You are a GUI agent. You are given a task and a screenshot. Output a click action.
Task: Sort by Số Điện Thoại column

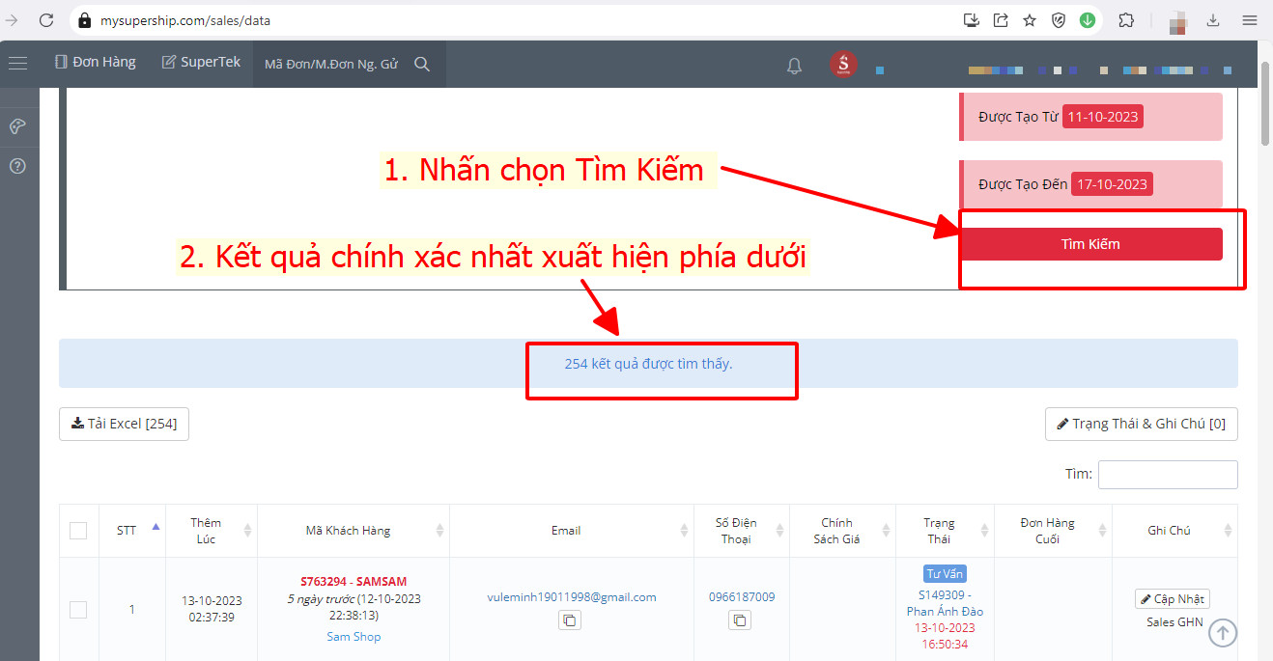(741, 530)
